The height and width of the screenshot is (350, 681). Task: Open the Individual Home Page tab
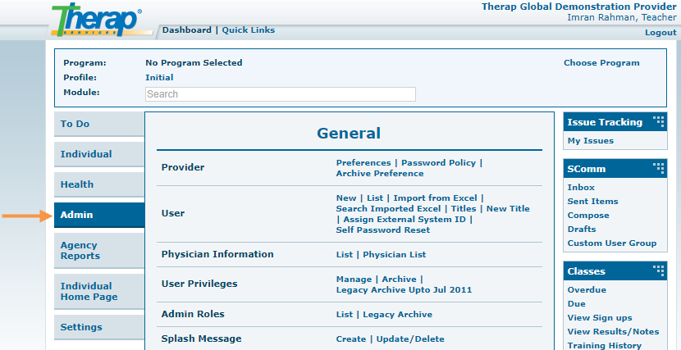(99, 292)
